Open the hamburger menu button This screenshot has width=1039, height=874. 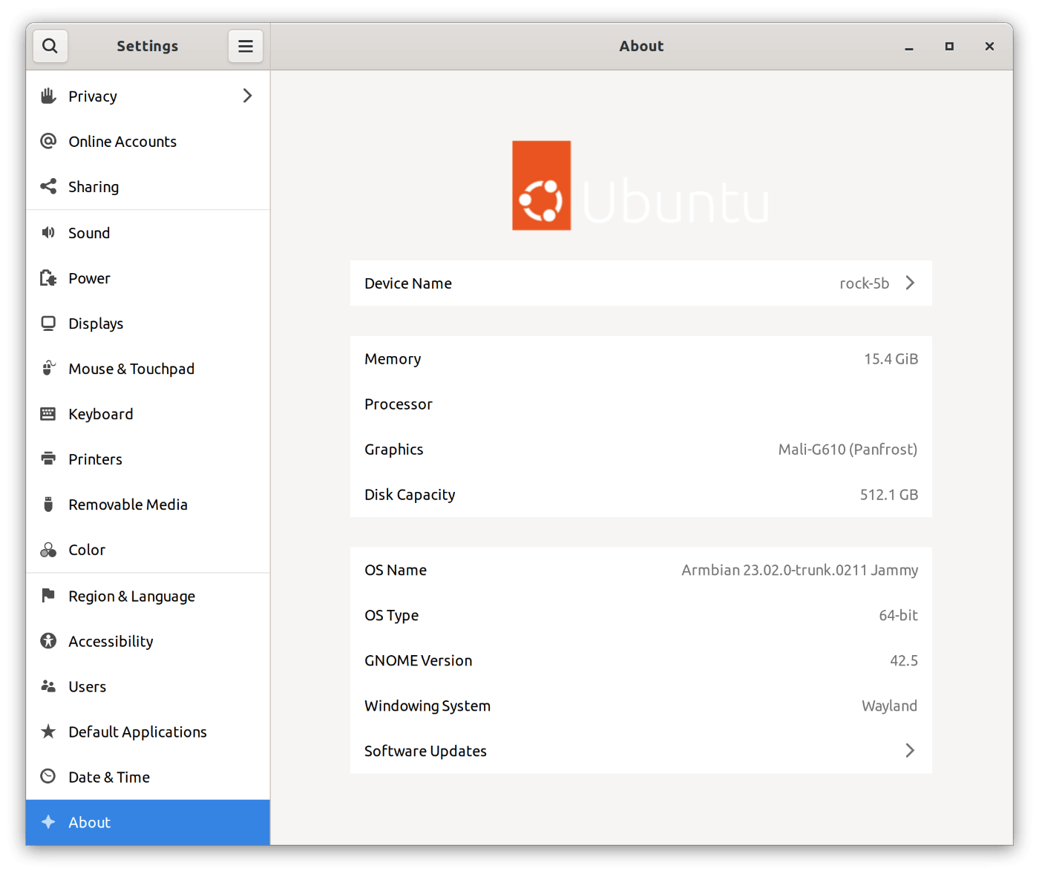pos(246,46)
